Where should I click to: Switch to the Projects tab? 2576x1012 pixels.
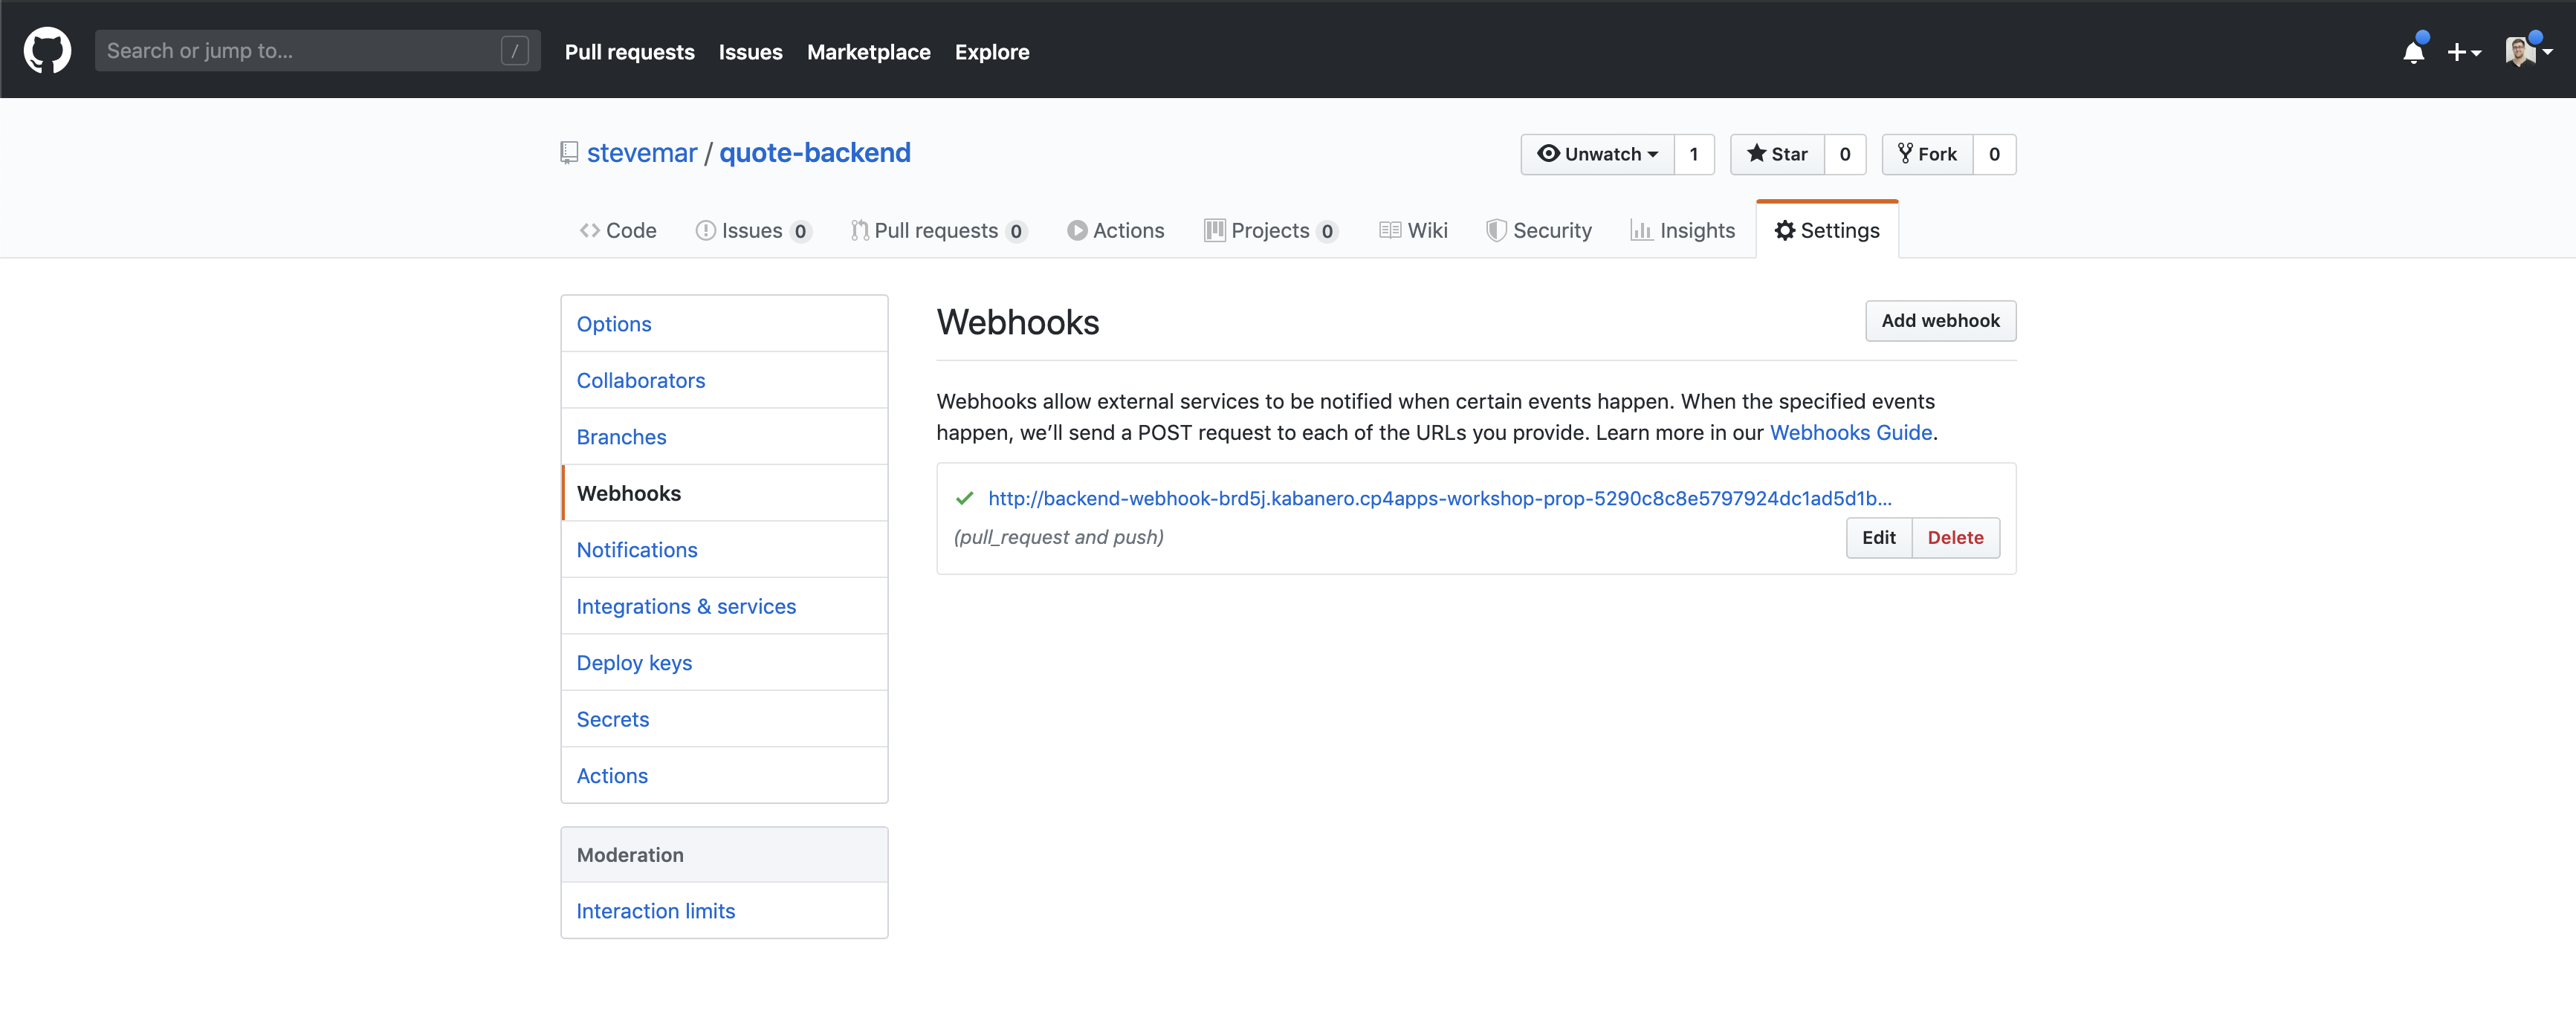pos(1270,231)
